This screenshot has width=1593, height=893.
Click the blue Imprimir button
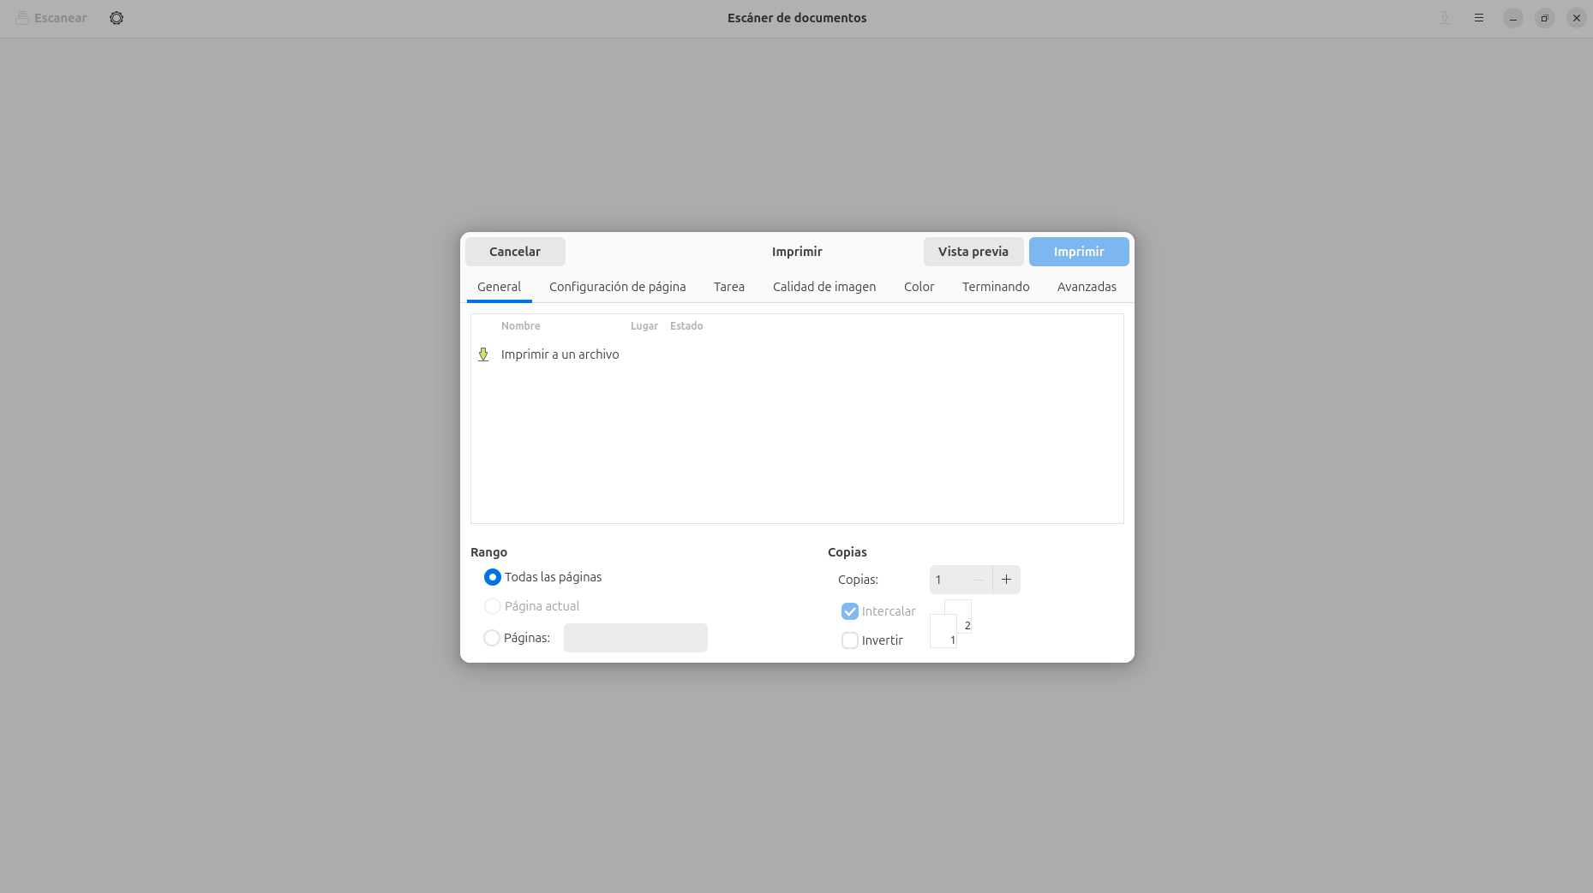point(1078,252)
